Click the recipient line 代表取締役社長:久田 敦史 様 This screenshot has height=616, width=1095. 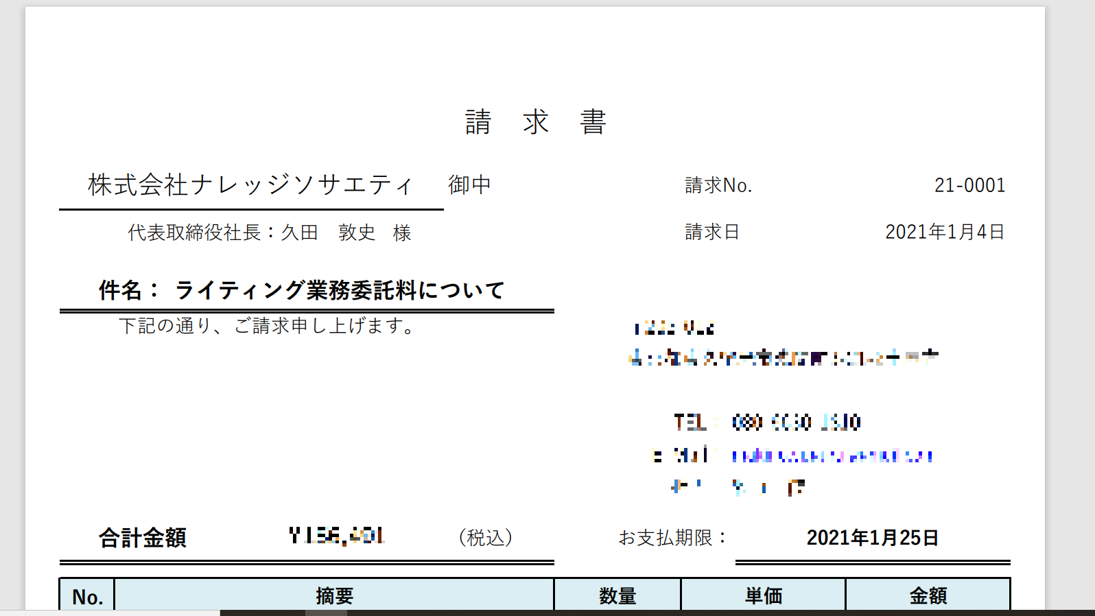(x=269, y=233)
